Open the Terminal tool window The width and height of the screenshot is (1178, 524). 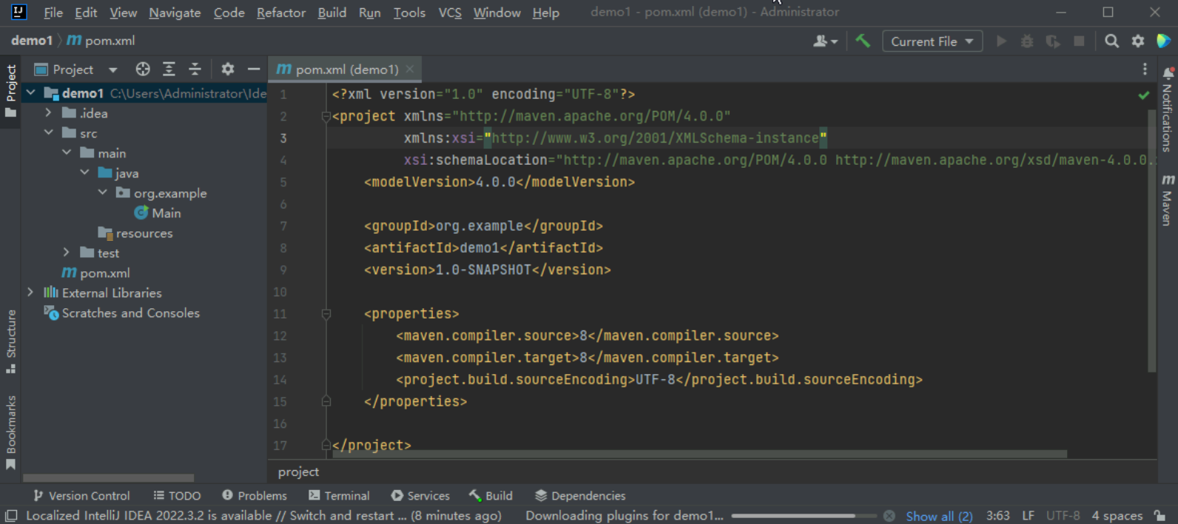(x=339, y=496)
